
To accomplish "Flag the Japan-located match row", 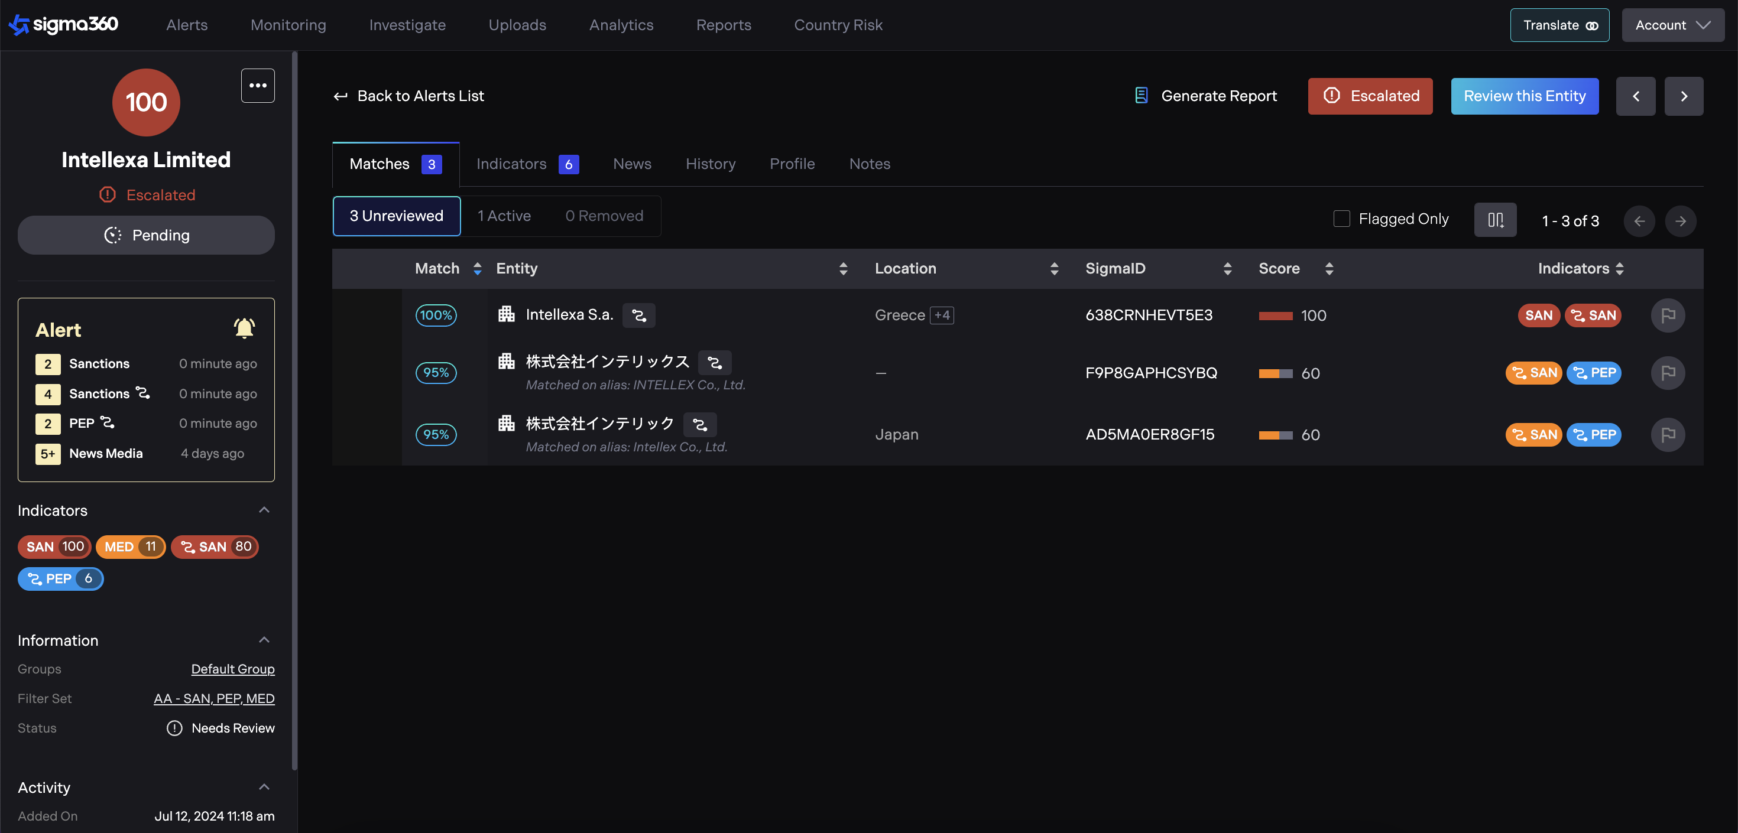I will click(x=1668, y=435).
